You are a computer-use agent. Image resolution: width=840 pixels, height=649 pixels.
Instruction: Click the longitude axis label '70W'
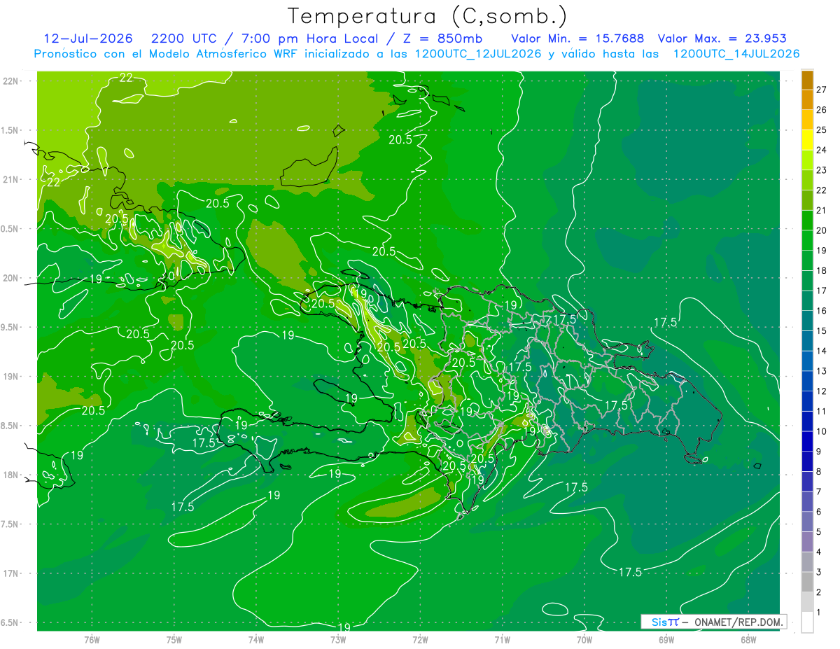coord(584,639)
